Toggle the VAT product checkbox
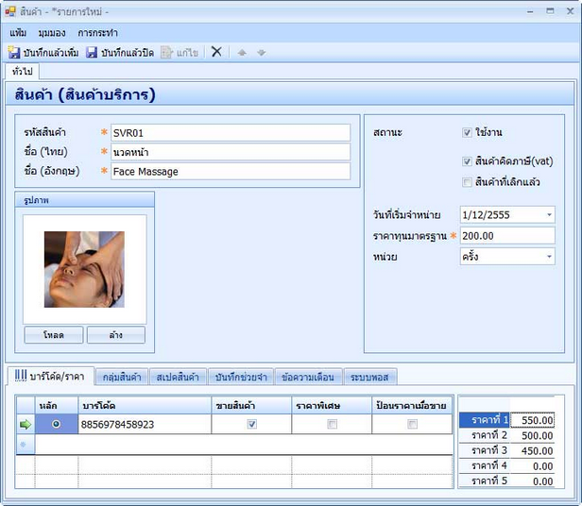Viewport: 582px width, 506px height. (x=468, y=161)
